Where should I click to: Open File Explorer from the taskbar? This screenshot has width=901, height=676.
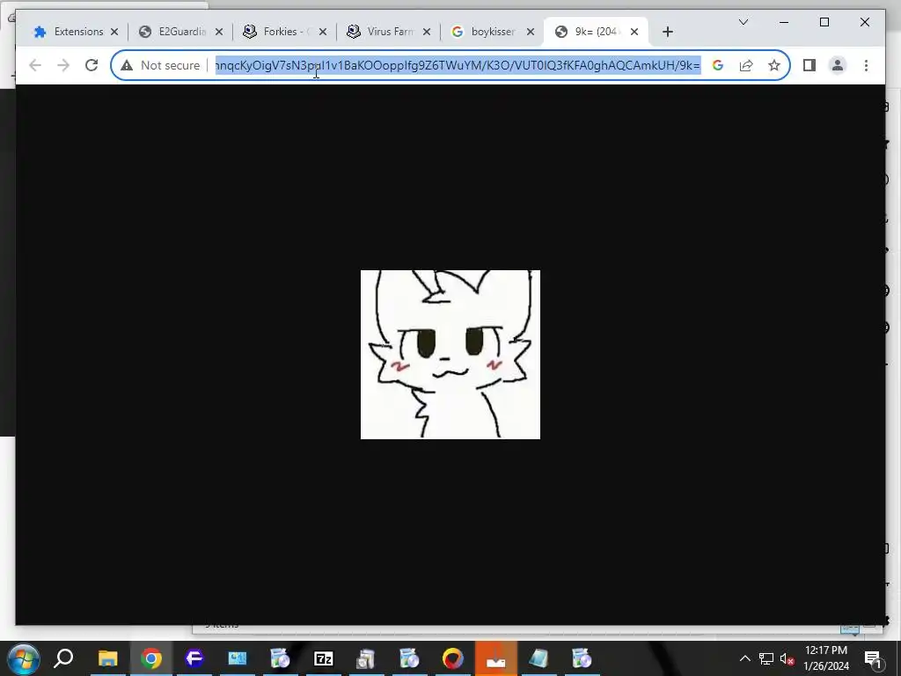[107, 658]
